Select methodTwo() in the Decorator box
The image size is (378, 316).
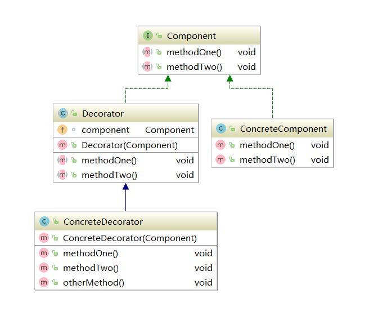coord(109,175)
